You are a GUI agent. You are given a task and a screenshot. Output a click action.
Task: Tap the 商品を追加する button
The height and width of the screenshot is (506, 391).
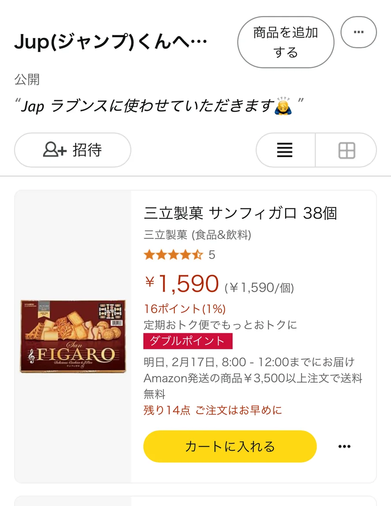286,42
